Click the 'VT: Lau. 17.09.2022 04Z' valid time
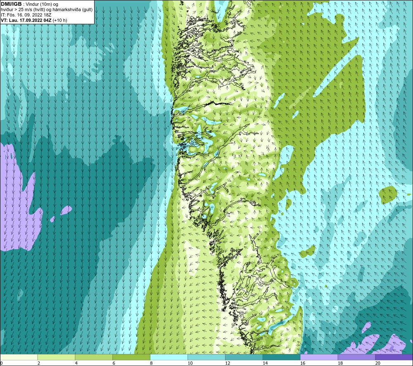The width and height of the screenshot is (413, 366). 26,20
